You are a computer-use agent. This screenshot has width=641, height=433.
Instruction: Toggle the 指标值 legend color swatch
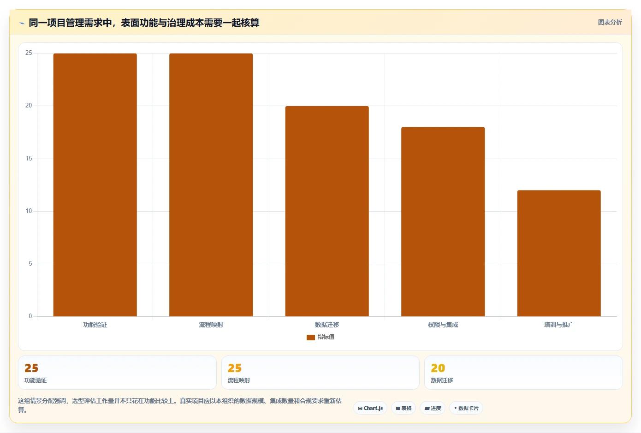click(x=311, y=338)
